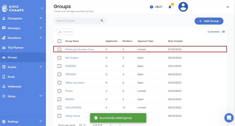Click the search magnifier icon
Image resolution: width=235 pixels, height=126 pixels.
point(102,21)
